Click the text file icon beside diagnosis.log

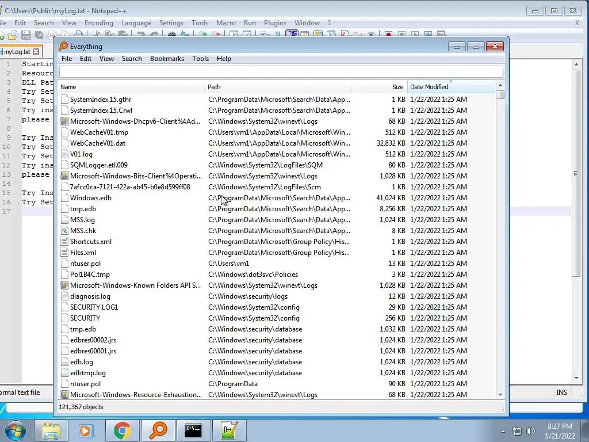64,296
